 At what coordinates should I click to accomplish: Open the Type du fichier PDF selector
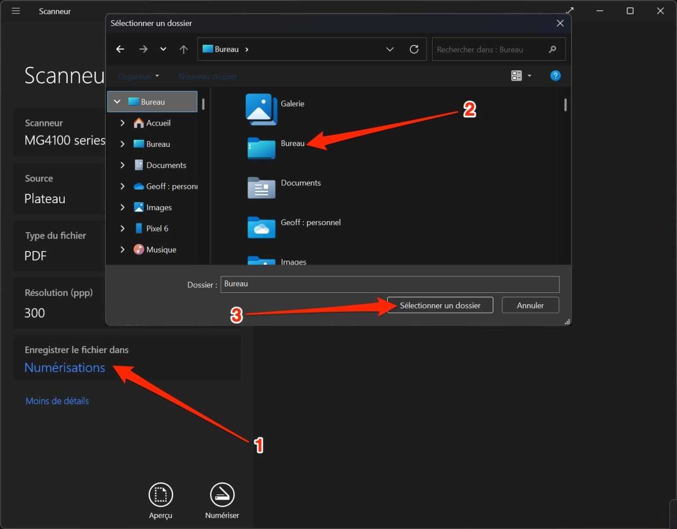59,247
